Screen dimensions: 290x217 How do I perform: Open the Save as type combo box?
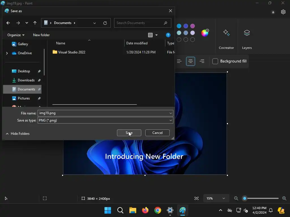[x=105, y=120]
